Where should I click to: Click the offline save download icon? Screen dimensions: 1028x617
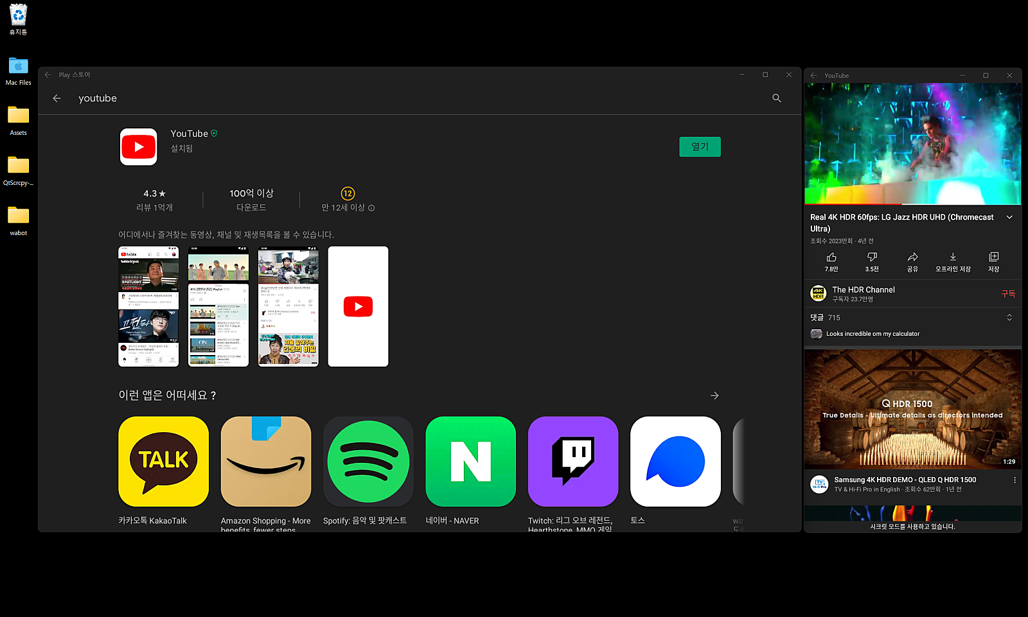(953, 257)
